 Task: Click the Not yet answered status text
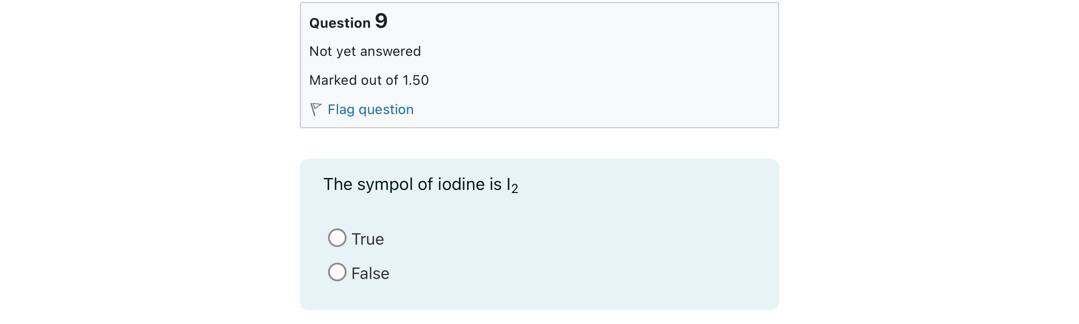365,51
